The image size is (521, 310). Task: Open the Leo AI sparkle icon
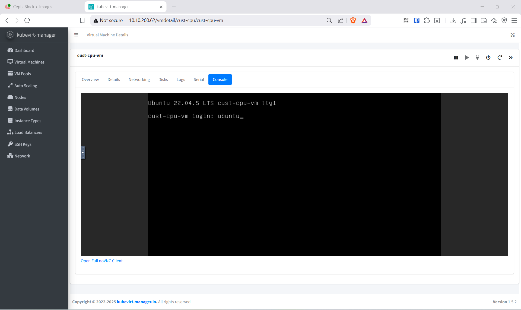pos(494,20)
